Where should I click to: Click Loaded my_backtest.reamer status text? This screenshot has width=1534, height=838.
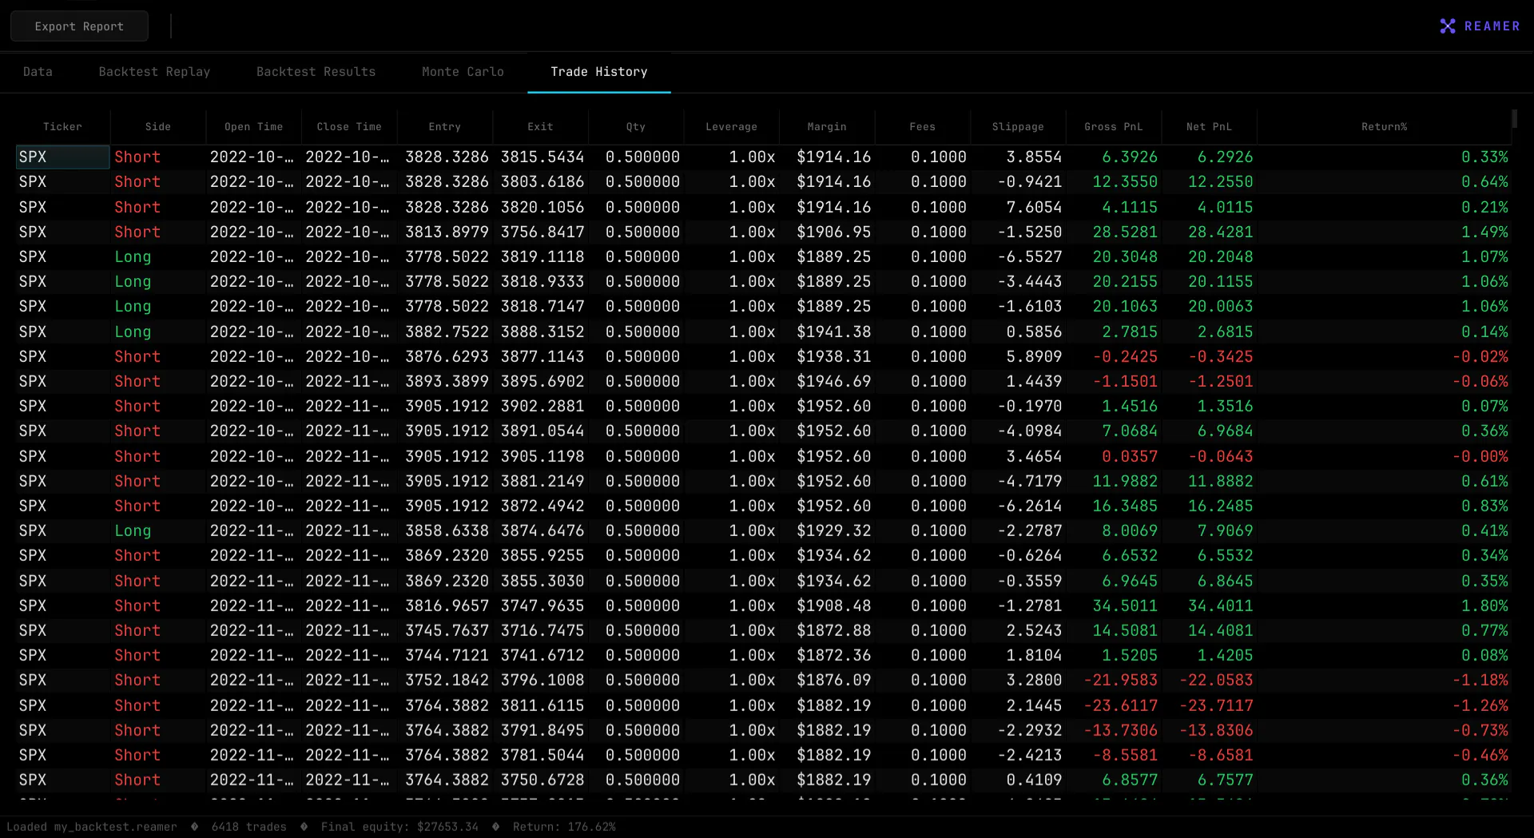point(91,827)
